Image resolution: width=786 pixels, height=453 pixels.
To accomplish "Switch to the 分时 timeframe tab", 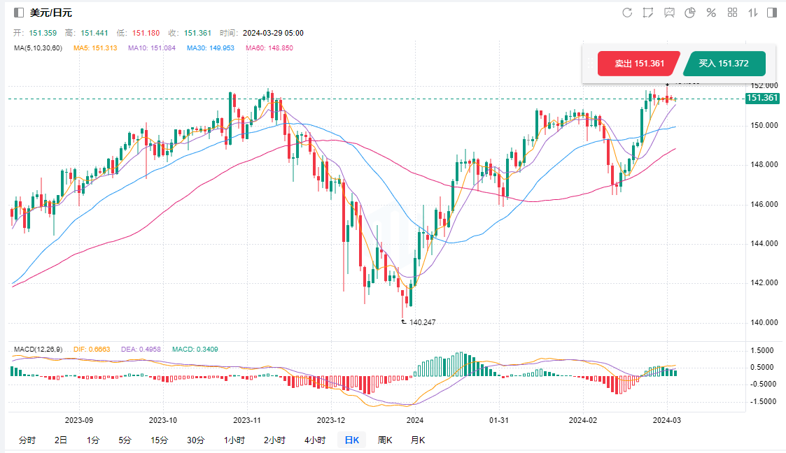I will point(27,440).
